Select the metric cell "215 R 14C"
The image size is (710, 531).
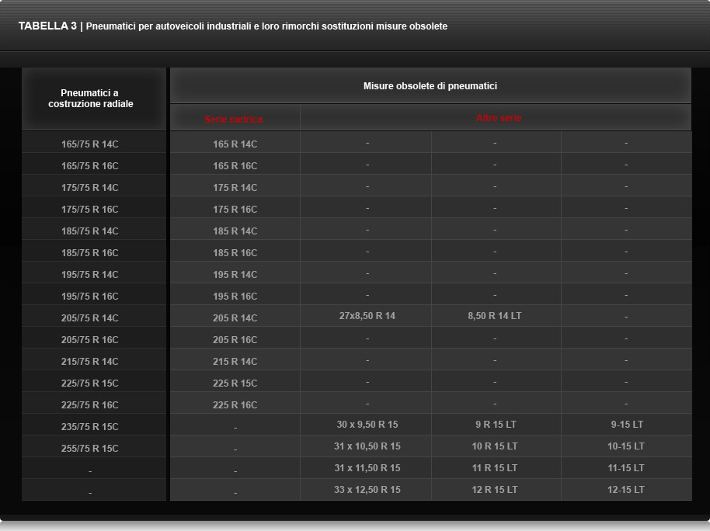pyautogui.click(x=235, y=361)
